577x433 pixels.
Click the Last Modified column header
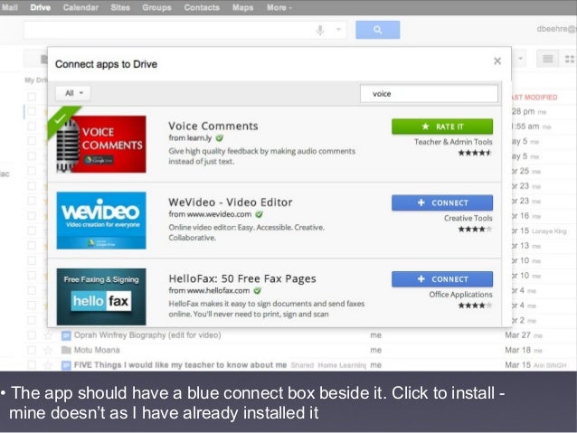point(534,97)
